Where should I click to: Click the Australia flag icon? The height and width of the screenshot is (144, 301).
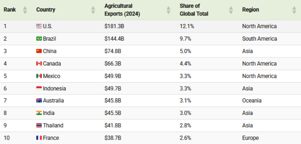(x=39, y=101)
